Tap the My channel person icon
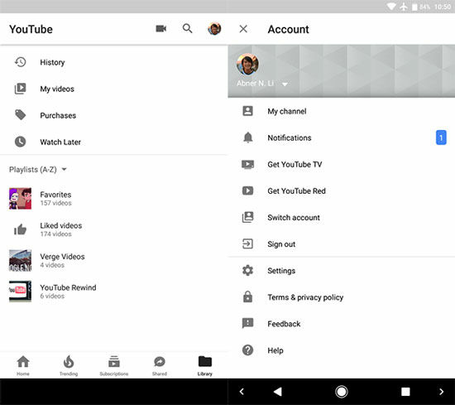 pos(247,111)
